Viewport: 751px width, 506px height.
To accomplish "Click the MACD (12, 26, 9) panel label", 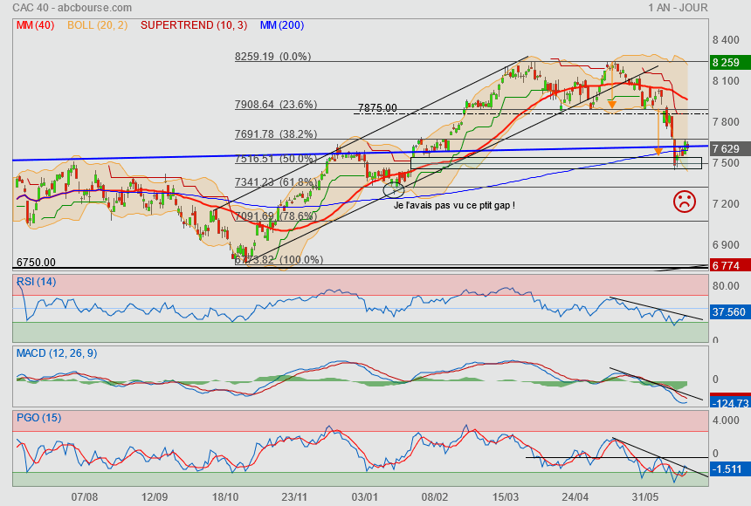I will [x=57, y=353].
